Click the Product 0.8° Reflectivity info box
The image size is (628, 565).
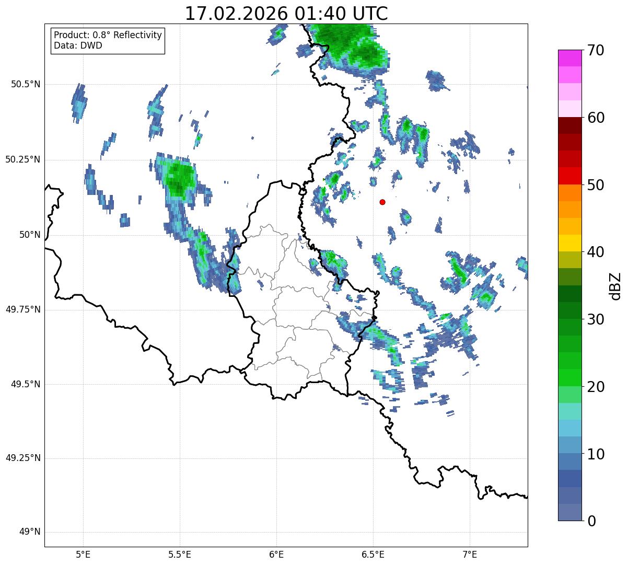(x=108, y=41)
